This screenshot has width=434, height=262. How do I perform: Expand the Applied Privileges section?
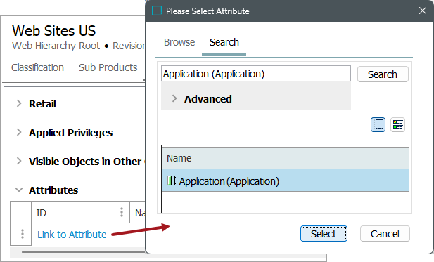pos(19,132)
